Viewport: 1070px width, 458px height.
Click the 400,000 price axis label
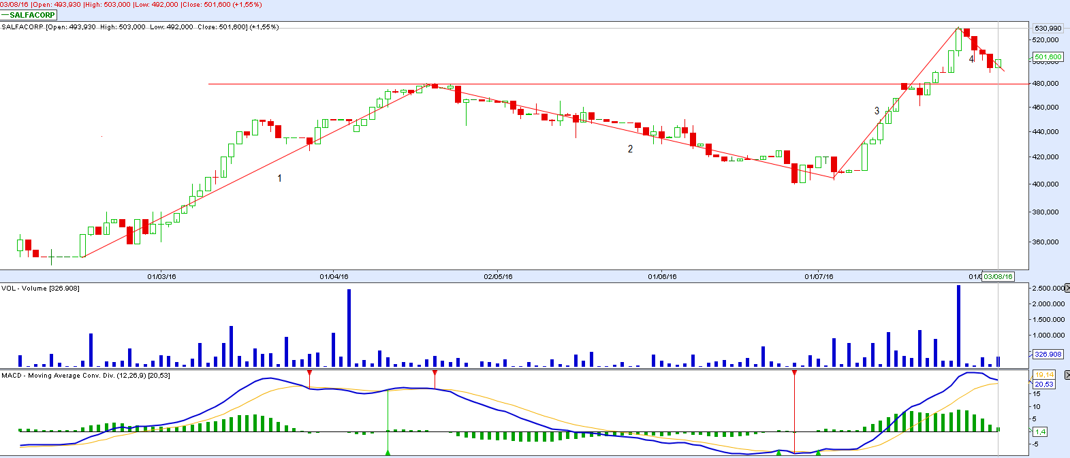pyautogui.click(x=1047, y=184)
